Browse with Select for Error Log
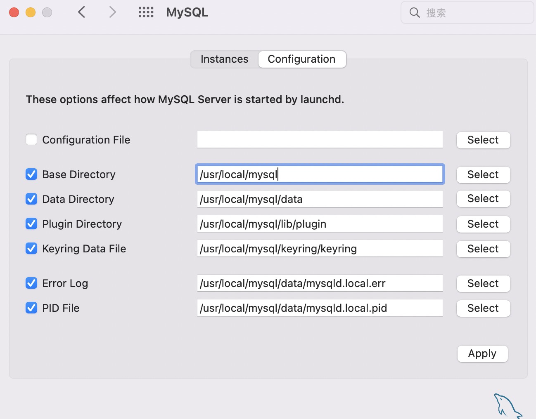The width and height of the screenshot is (536, 419). point(483,283)
